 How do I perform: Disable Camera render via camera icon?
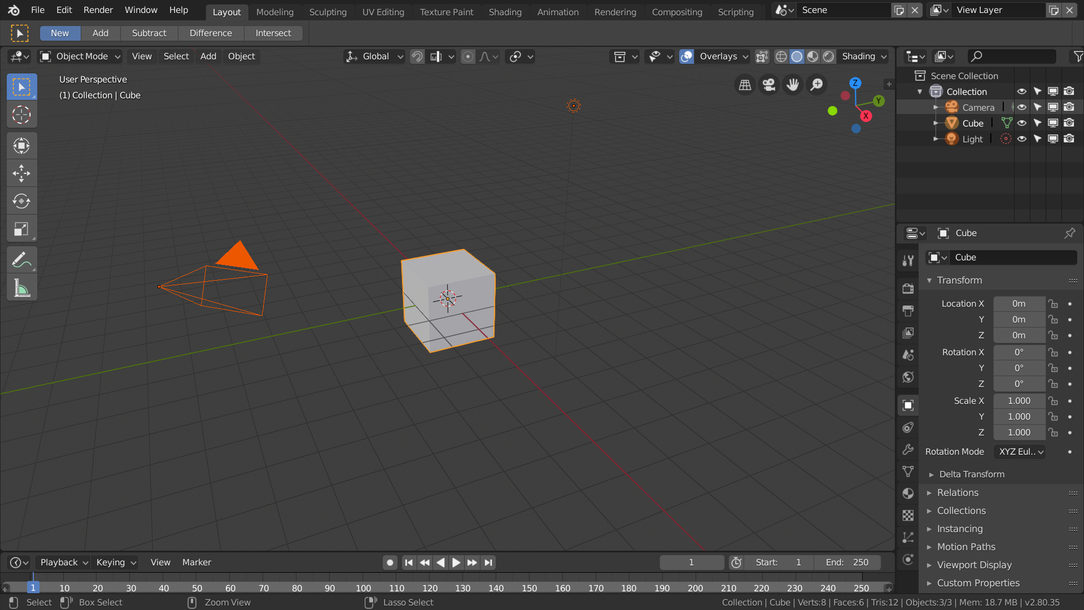click(1069, 107)
